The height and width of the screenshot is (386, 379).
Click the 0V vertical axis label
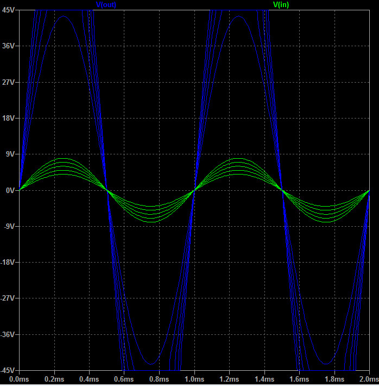point(10,190)
